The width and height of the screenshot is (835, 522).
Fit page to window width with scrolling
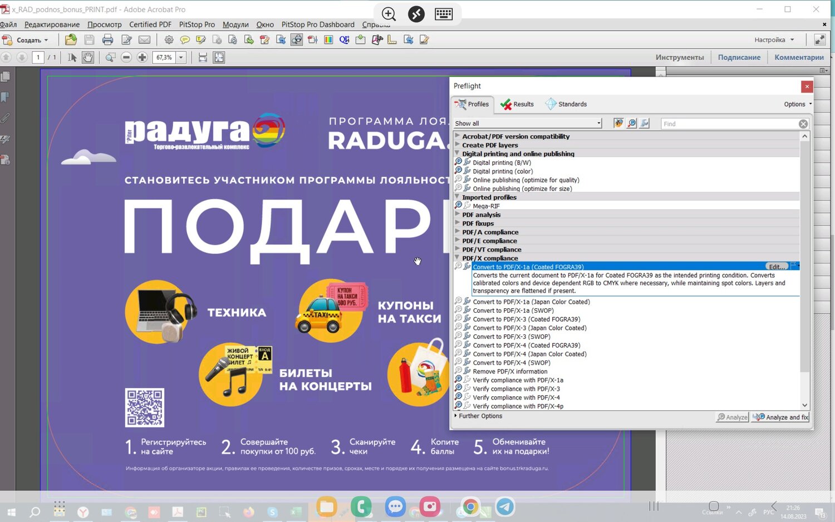(203, 57)
